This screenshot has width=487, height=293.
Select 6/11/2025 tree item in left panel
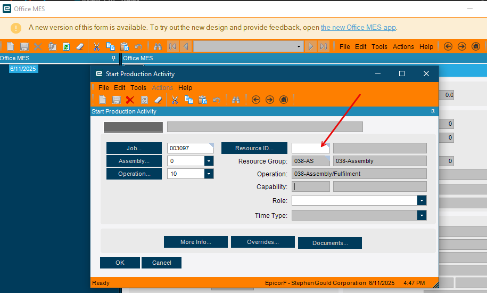tap(23, 69)
